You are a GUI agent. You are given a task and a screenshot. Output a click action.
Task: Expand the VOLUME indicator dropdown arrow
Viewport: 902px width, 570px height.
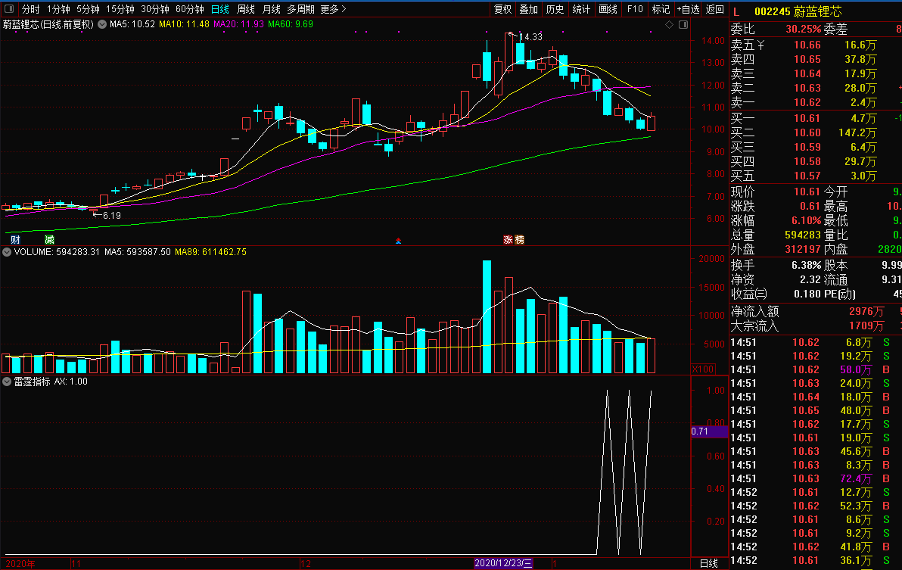7,251
